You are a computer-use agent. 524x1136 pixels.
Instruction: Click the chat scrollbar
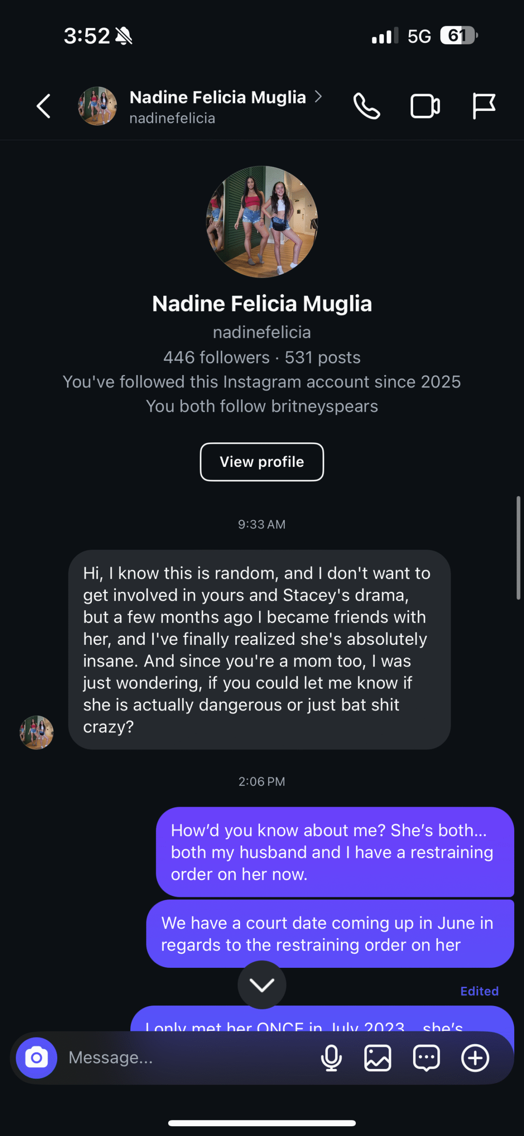pyautogui.click(x=518, y=548)
